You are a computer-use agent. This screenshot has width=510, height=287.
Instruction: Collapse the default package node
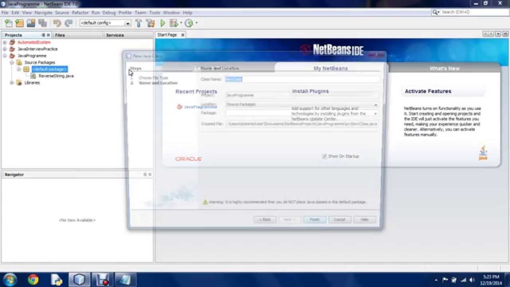click(x=18, y=69)
